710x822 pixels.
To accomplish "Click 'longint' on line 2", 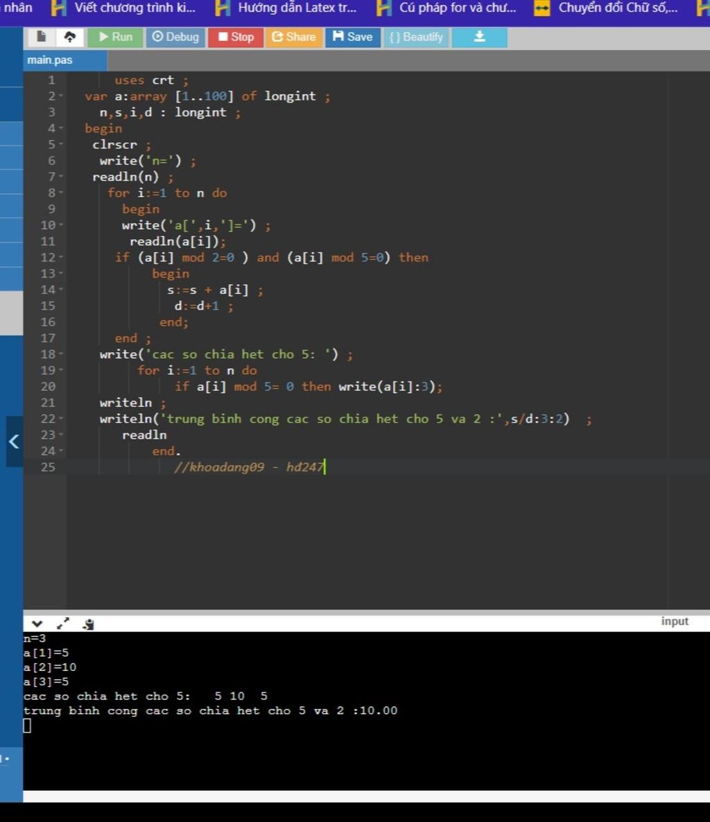I will pos(290,96).
